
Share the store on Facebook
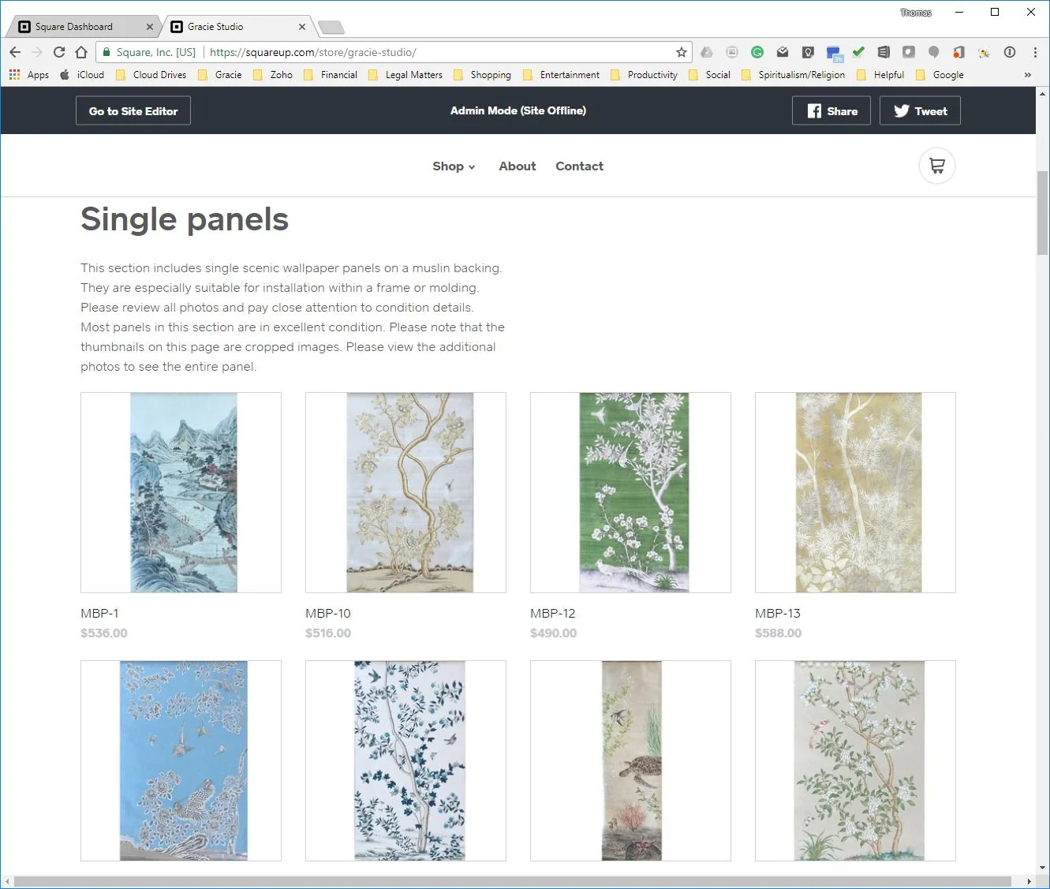(831, 110)
